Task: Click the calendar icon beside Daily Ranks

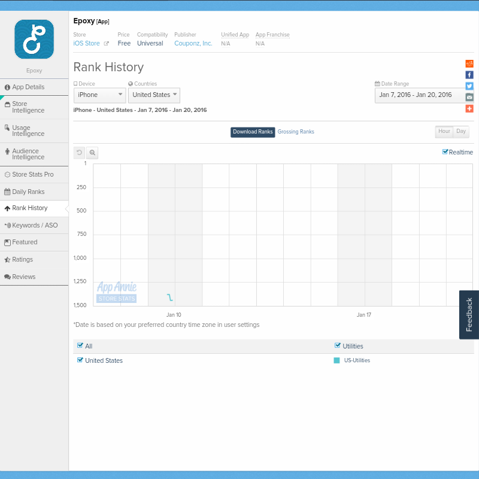Action: (7, 192)
